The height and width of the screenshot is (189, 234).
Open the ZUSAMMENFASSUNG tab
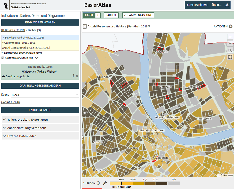coord(138,15)
